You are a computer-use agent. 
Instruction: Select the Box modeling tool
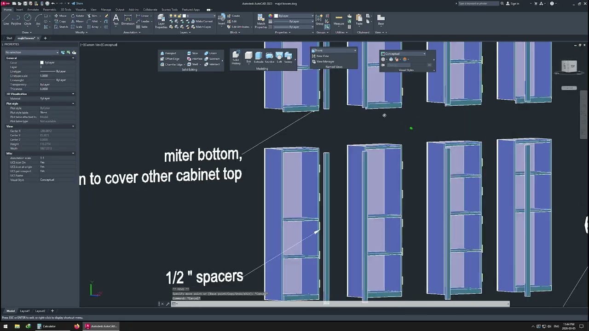[248, 57]
